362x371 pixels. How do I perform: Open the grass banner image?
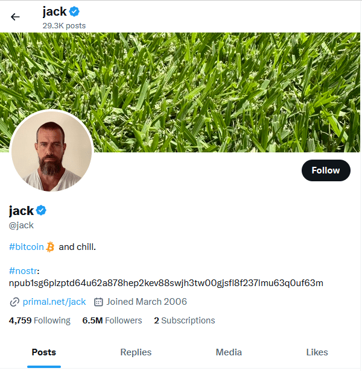180,92
